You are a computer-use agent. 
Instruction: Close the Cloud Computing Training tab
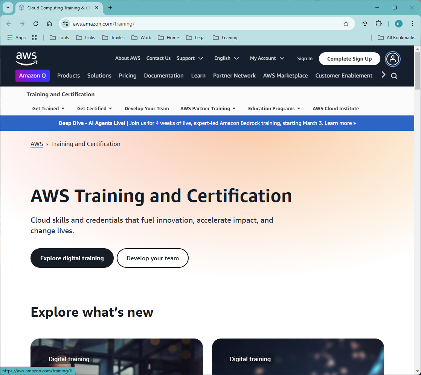[x=97, y=8]
